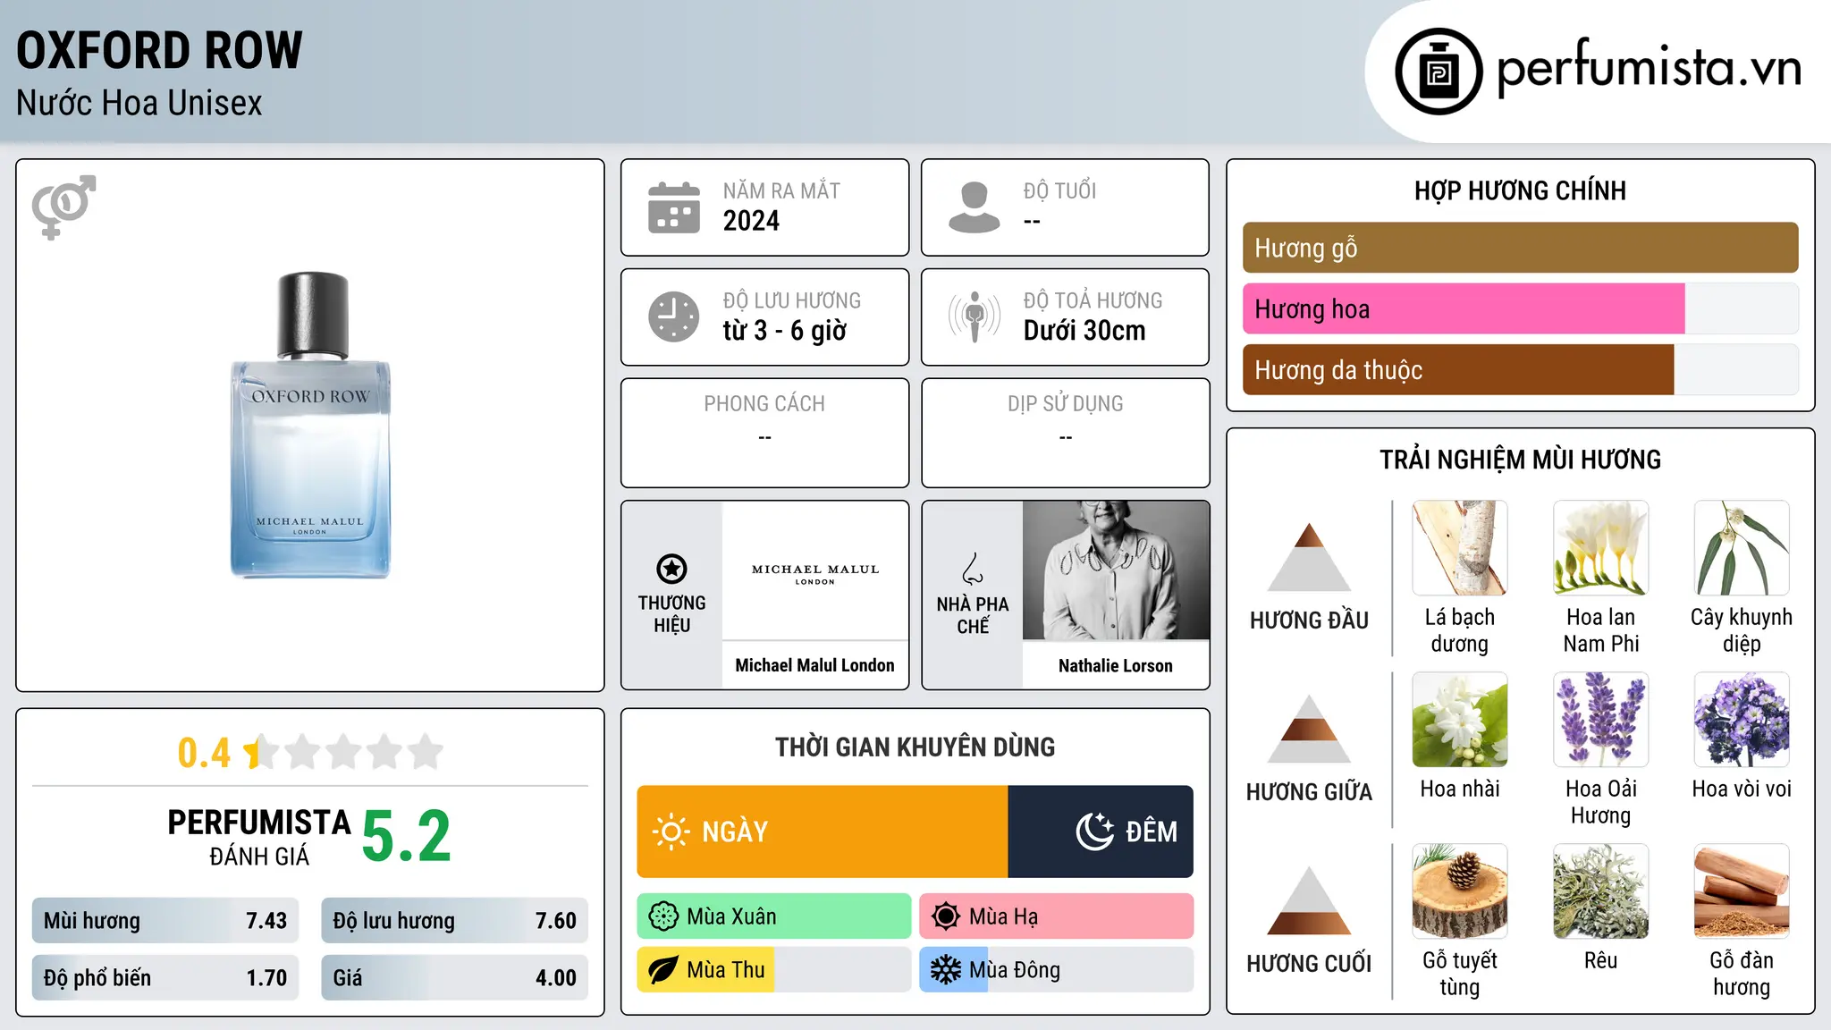The height and width of the screenshot is (1030, 1831).
Task: Click the middle-note pyramid icon above Hương giữa
Action: pos(1309,728)
